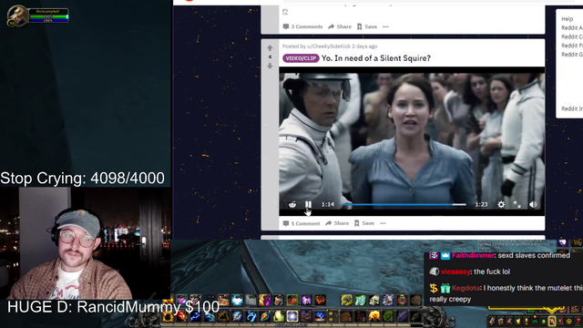Save the upper post with 3 comments
The image size is (583, 328).
[x=367, y=26]
